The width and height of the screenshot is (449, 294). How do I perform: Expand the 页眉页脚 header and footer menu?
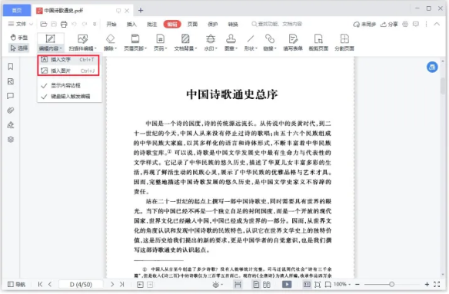pos(135,42)
